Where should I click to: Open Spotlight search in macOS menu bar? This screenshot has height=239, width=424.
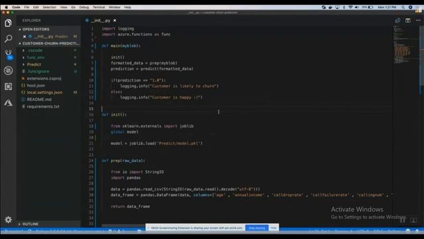tap(403, 7)
